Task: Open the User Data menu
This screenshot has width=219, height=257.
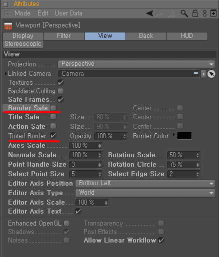Action: [x=68, y=13]
